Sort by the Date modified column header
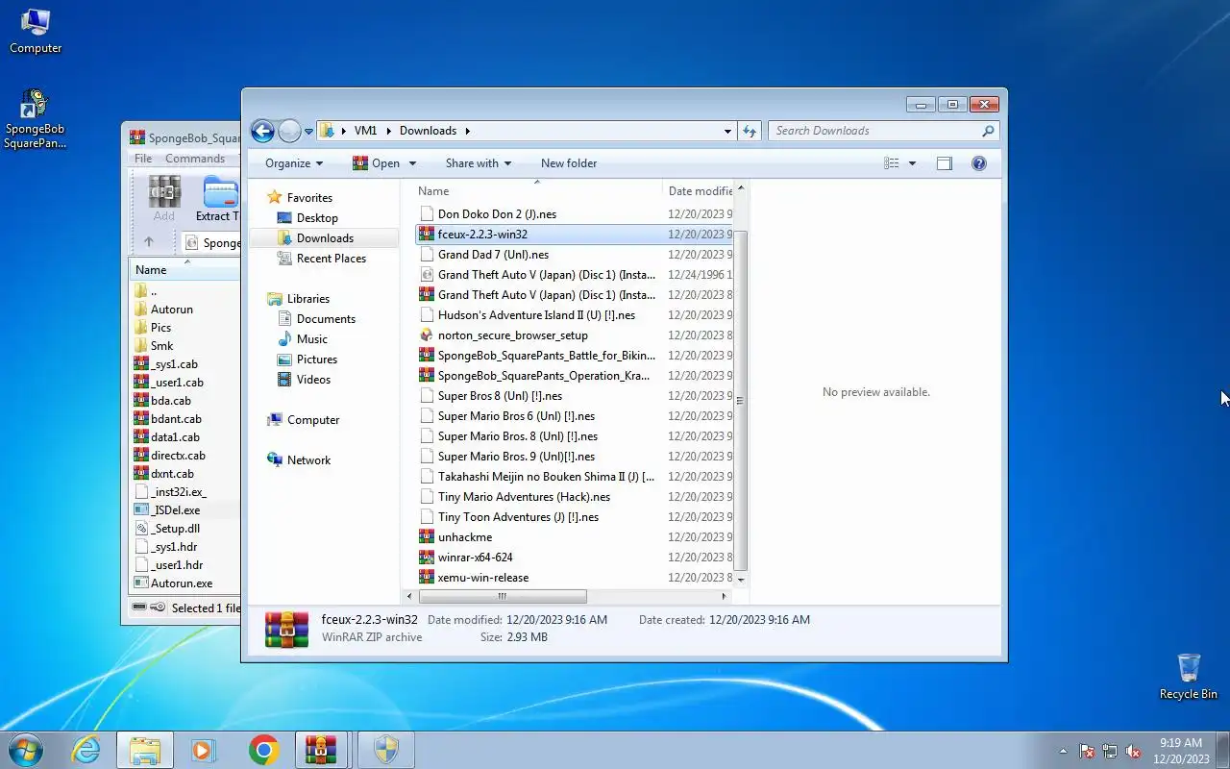 point(701,191)
